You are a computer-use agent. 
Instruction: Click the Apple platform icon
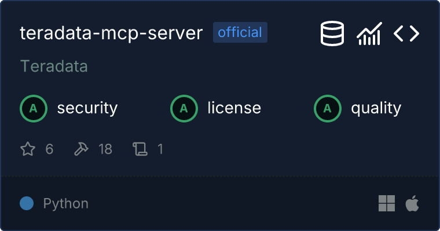[412, 203]
